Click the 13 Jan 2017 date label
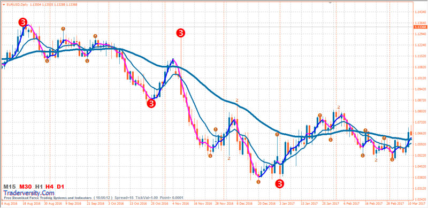The height and width of the screenshot is (208, 428). (x=310, y=203)
